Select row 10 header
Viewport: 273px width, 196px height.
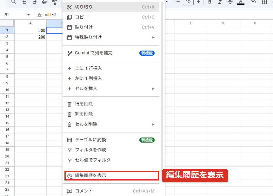[x=7, y=90]
